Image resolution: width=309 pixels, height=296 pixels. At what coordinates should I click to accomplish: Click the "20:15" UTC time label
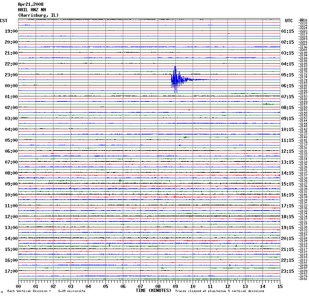[288, 239]
